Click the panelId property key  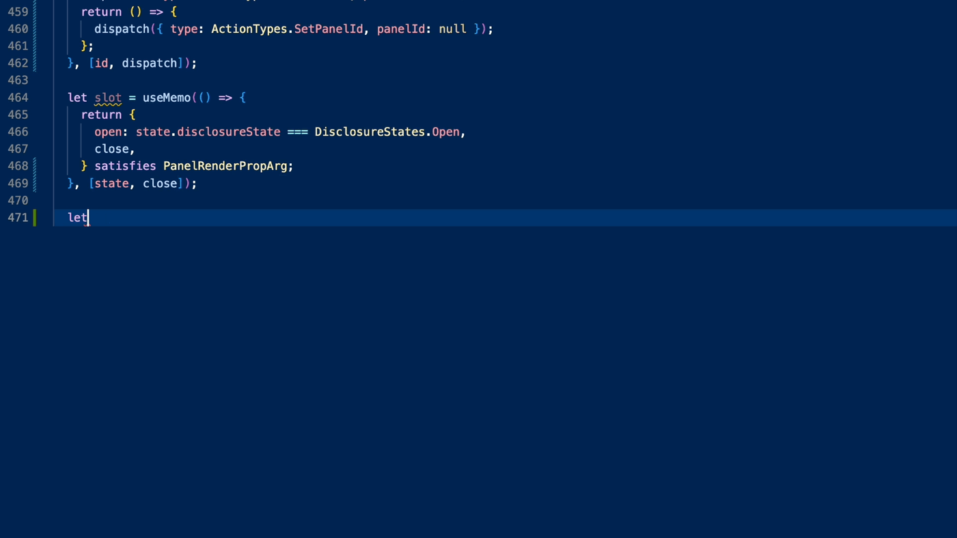coord(400,29)
